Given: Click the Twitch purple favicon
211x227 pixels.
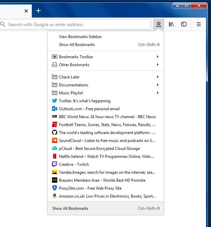Looking at the screenshot, I should pos(54,164).
